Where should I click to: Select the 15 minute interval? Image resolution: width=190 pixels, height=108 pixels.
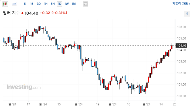[32, 4]
